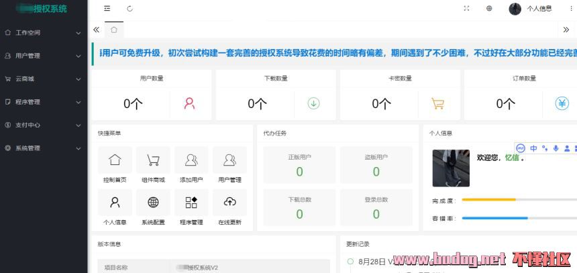Screen dimensions: 577x273
Task: Click the 用户管理 person icon in sidebar
Action: click(x=8, y=56)
